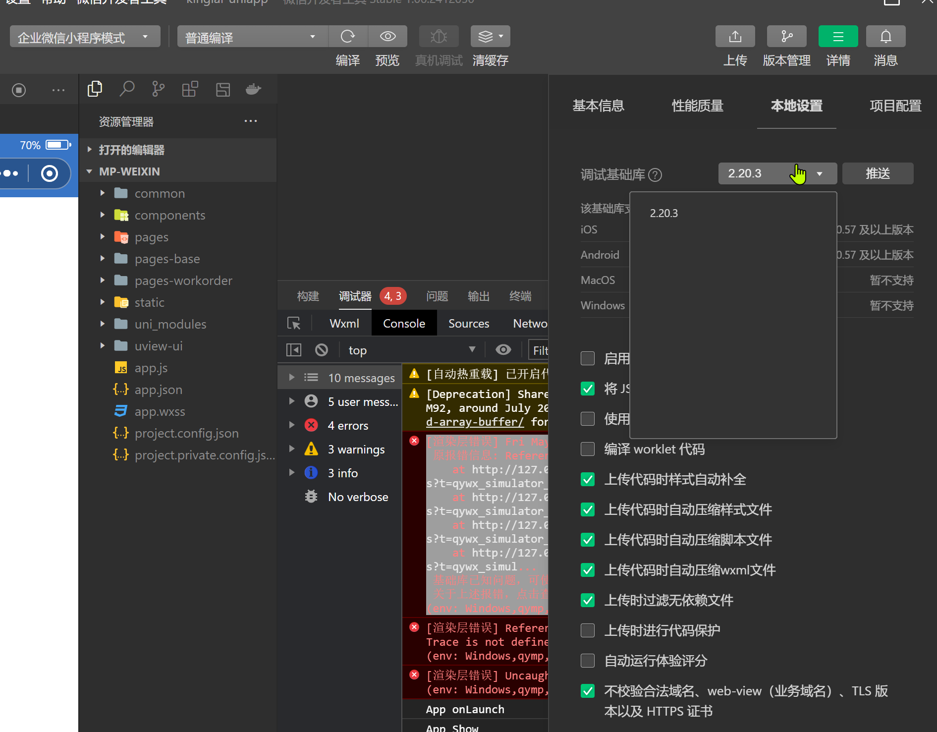The width and height of the screenshot is (937, 732).
Task: Toggle the details panel green icon
Action: (x=838, y=36)
